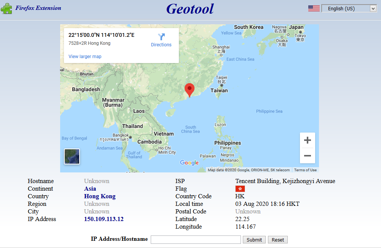Click the Asia continent value
The width and height of the screenshot is (381, 248).
90,189
